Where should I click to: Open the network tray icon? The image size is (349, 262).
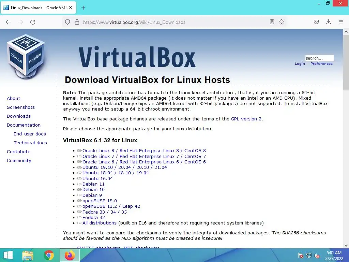(x=309, y=256)
